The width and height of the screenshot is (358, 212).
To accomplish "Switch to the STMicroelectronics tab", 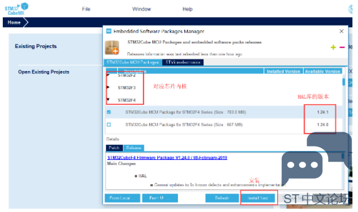I will pyautogui.click(x=183, y=62).
